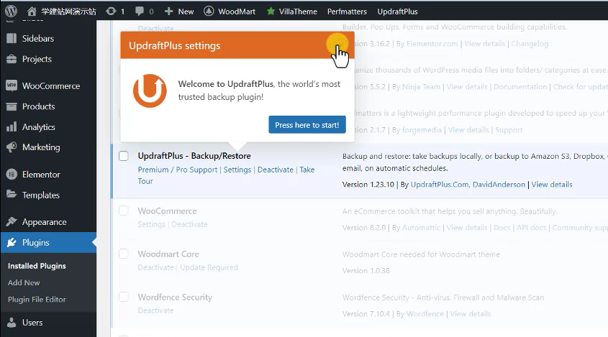Open the Projects menu item
The width and height of the screenshot is (608, 337).
click(37, 59)
